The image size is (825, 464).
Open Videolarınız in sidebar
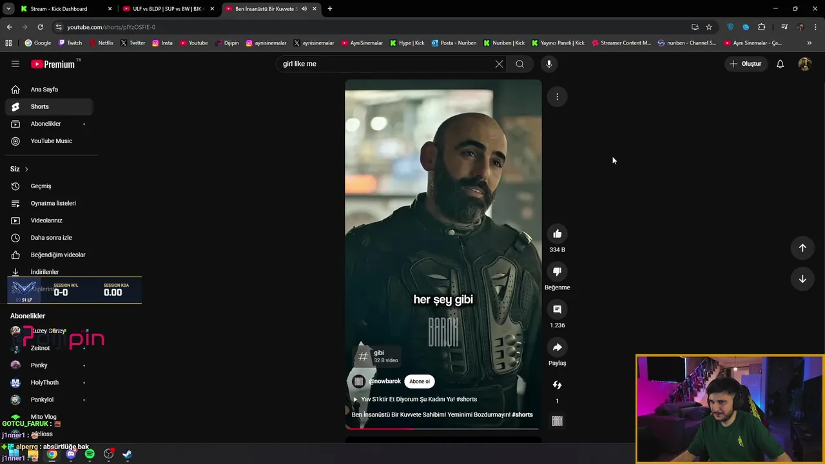tap(49, 220)
